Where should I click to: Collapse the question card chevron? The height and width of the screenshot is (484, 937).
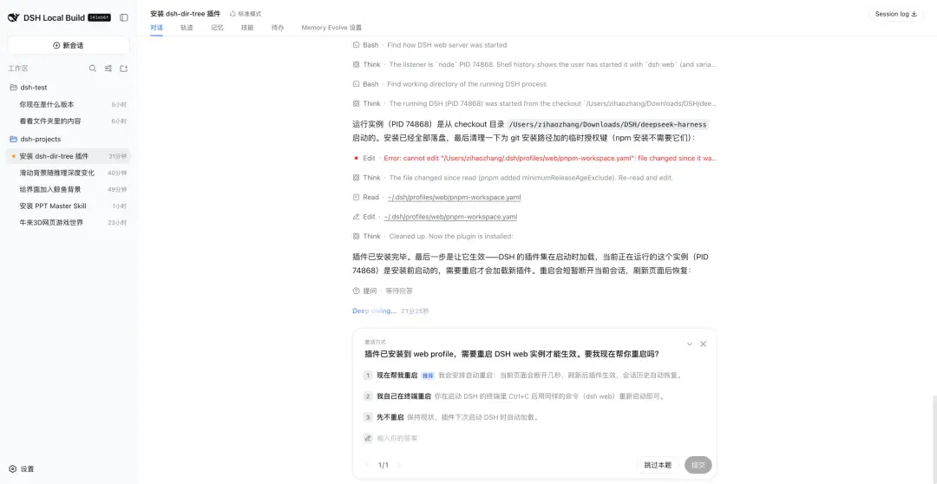(x=689, y=344)
